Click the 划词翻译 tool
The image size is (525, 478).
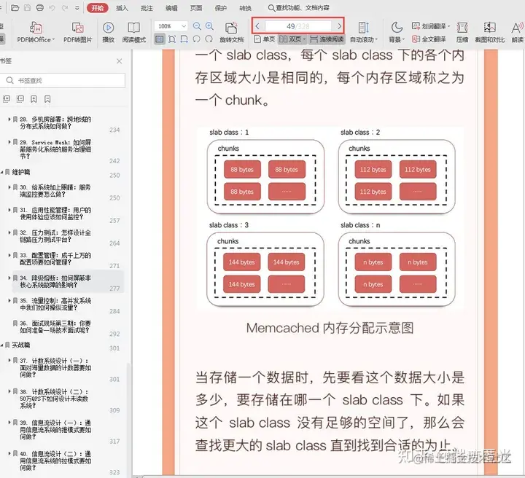click(x=431, y=26)
